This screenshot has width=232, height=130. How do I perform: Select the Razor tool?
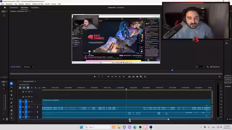point(11,95)
